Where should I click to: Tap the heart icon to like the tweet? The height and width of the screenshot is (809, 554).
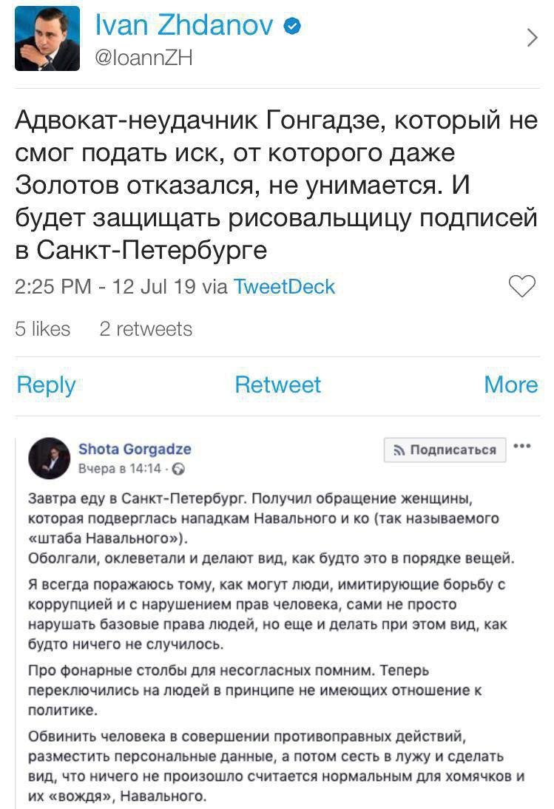coord(523,286)
